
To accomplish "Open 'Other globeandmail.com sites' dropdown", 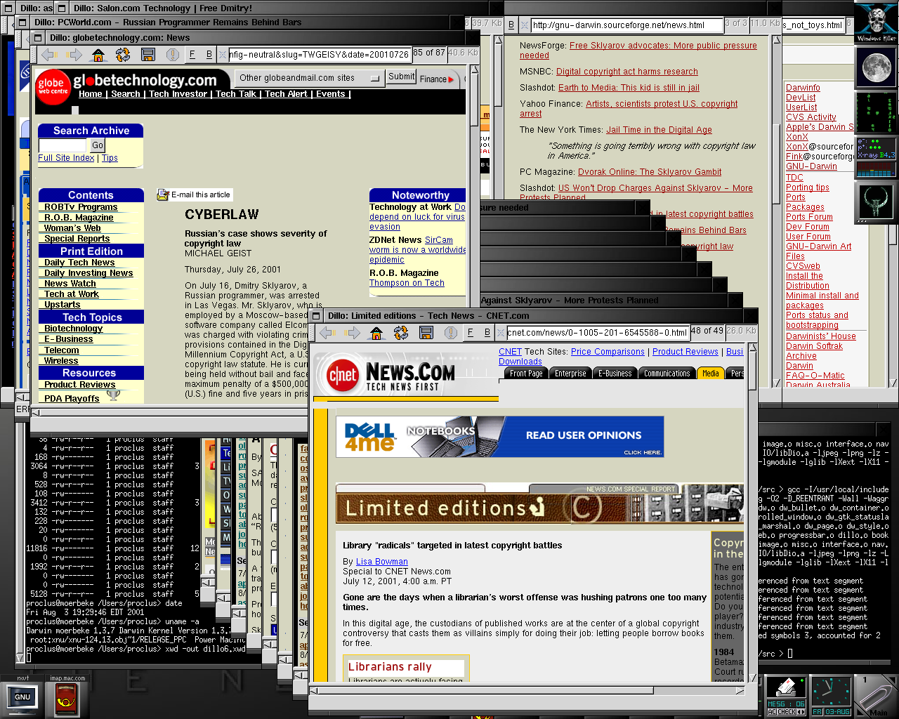I will point(309,78).
